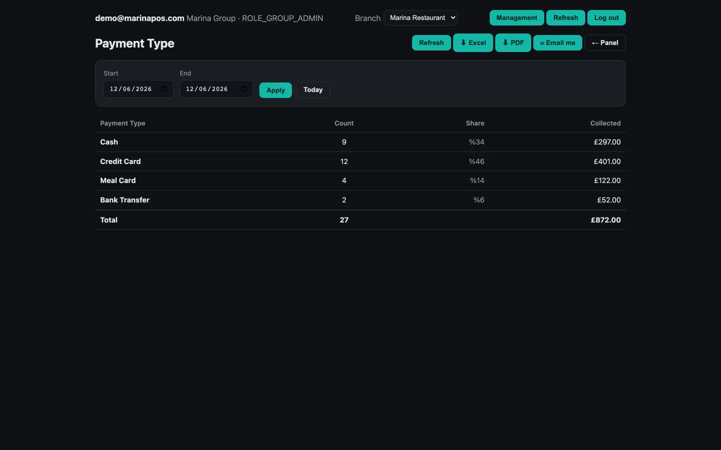Select the Bank Transfer row
The width and height of the screenshot is (721, 450).
[x=360, y=200]
